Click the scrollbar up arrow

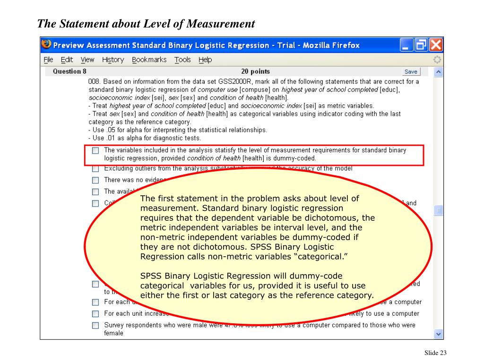pos(438,72)
